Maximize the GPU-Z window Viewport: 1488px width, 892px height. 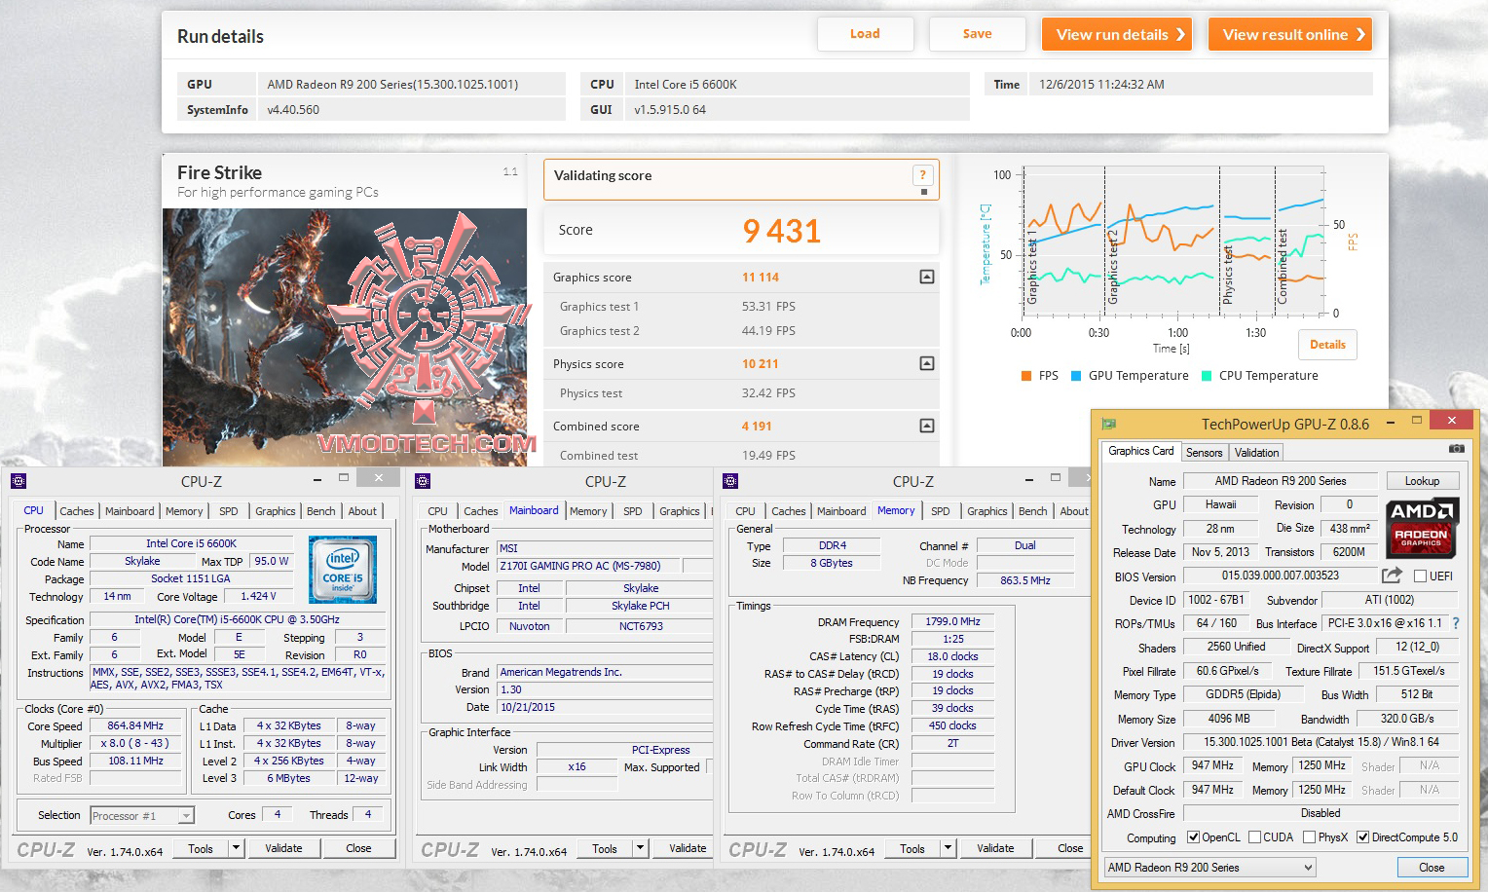(1416, 421)
